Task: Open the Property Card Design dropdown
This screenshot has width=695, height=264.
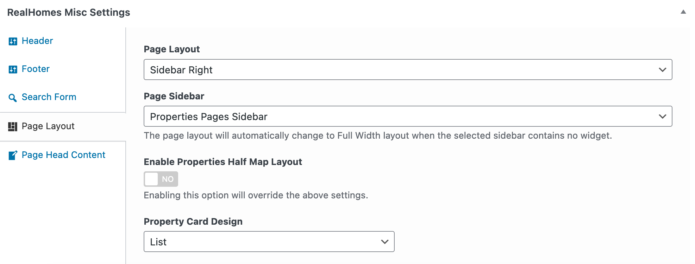Action: pyautogui.click(x=269, y=242)
